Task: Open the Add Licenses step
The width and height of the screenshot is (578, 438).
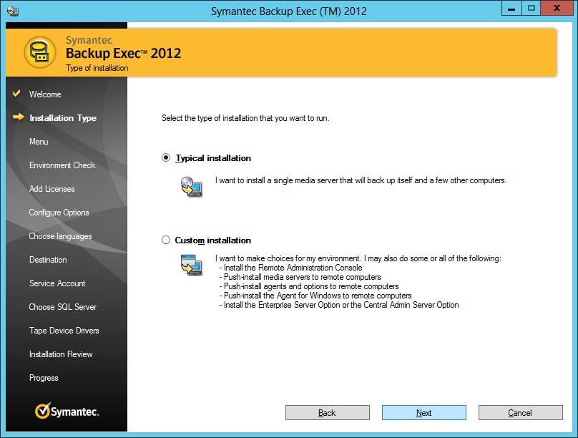Action: pos(52,189)
